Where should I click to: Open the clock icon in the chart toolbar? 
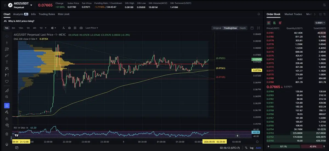69,28
